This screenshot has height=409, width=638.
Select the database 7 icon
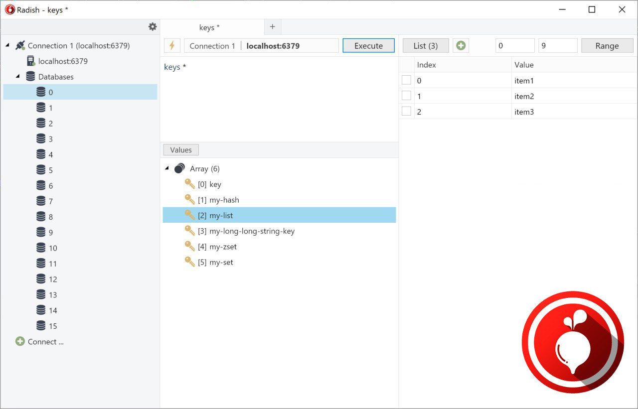click(x=41, y=201)
